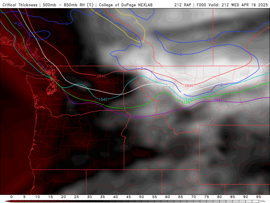
Task: Click the cyan "1540" label directly above 4100
Action: [187, 99]
